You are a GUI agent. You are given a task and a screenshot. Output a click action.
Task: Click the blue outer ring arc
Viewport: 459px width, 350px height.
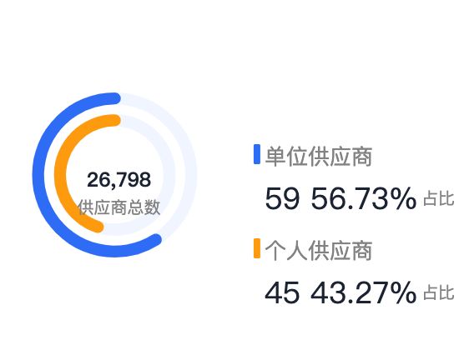[39, 176]
